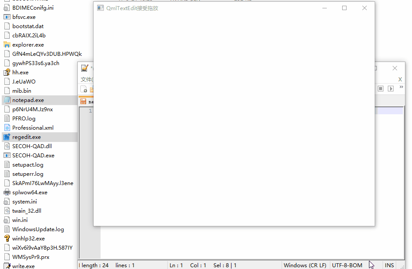Viewport: 412px width, 269px height.
Task: Select winhlp32.exe in the file list
Action: click(28, 239)
